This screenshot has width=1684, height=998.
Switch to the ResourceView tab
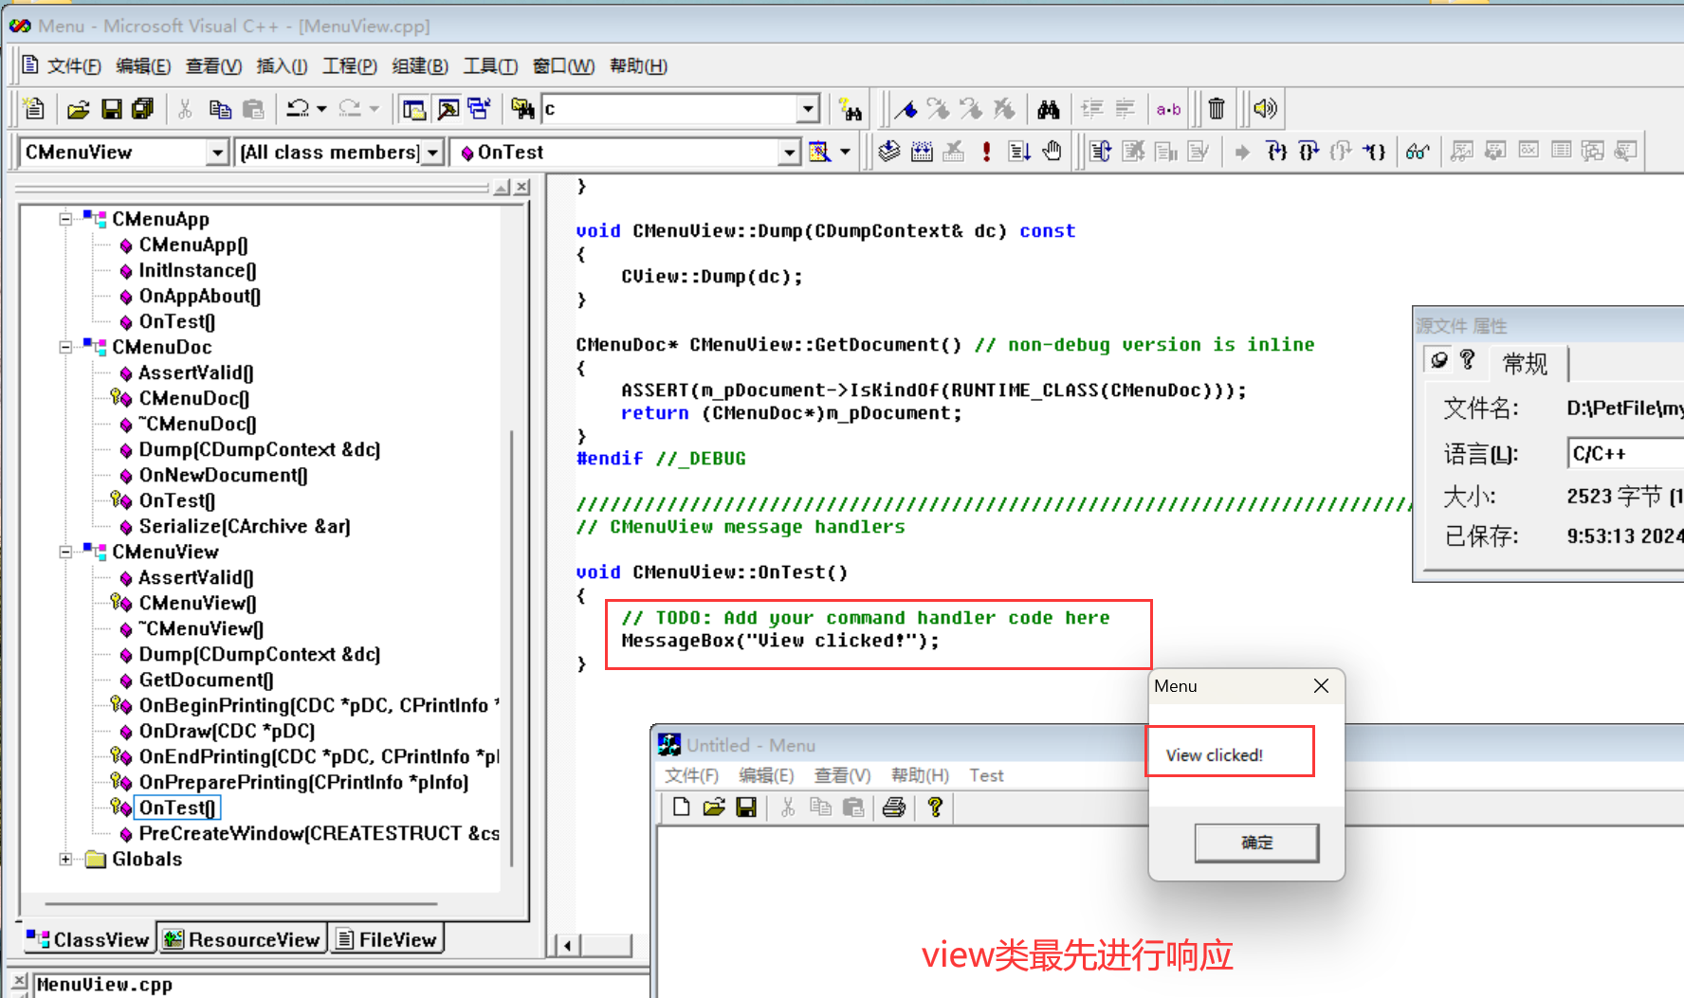[x=243, y=939]
